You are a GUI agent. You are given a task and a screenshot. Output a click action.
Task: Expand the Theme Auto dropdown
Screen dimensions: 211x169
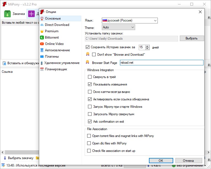118,27
